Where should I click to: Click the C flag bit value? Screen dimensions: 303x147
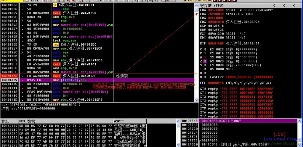click(x=205, y=49)
